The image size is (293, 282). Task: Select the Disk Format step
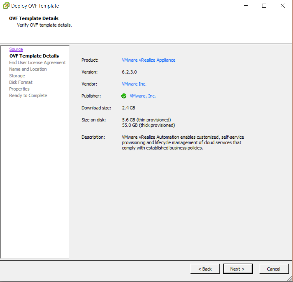[x=21, y=82]
